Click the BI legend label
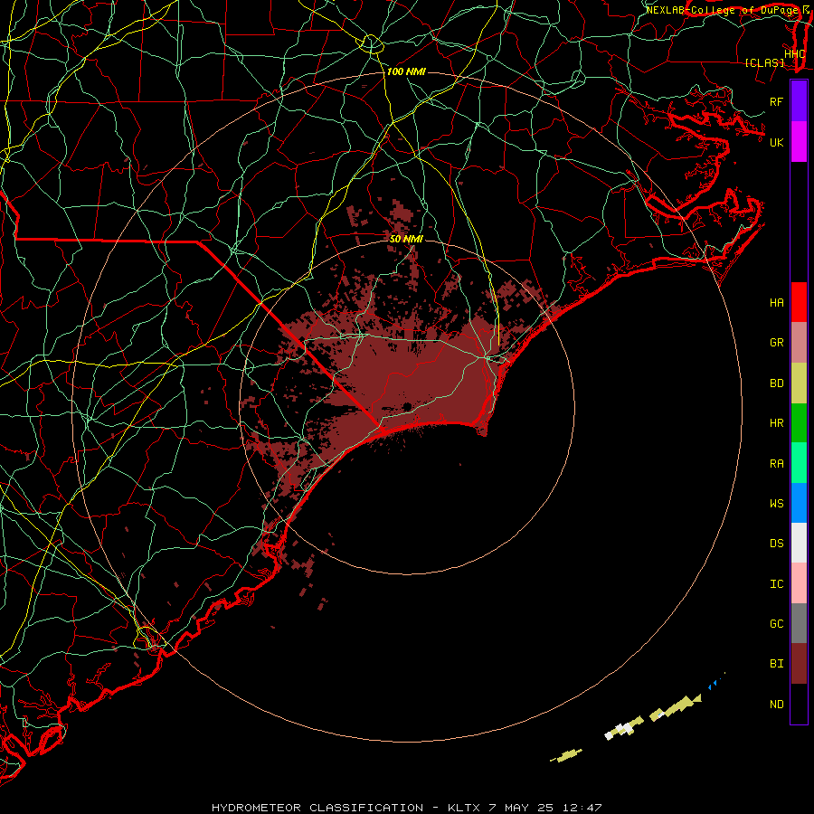 click(777, 664)
